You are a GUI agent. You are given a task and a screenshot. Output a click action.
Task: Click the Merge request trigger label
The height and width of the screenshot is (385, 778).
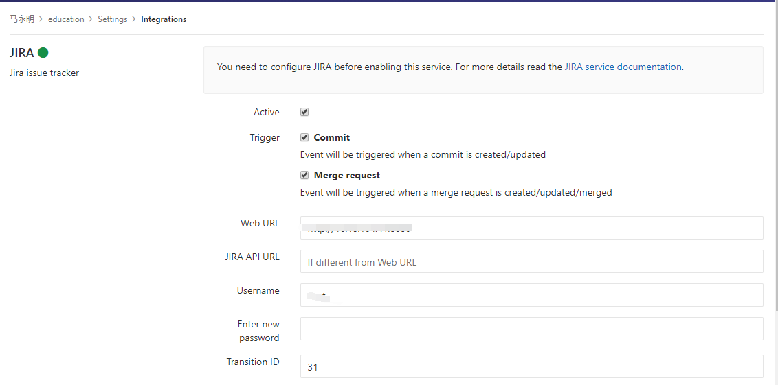[x=347, y=175]
